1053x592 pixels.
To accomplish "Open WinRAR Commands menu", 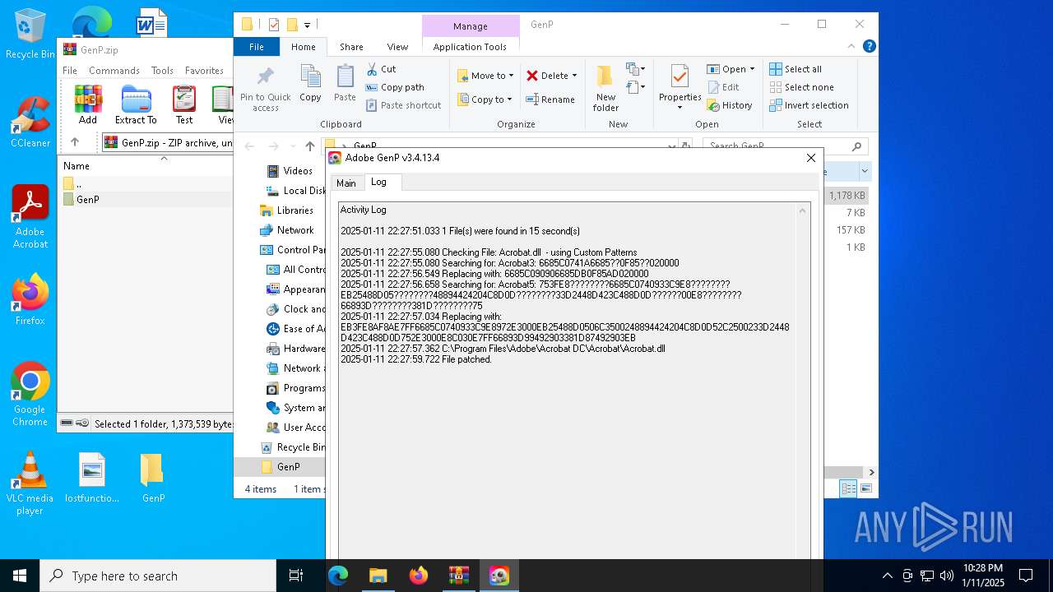I will [114, 71].
